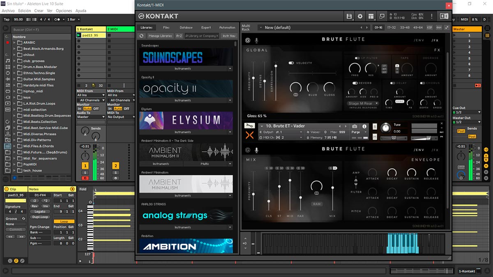The width and height of the screenshot is (493, 277).
Task: Click the instrument info icon
Action: pyautogui.click(x=364, y=126)
